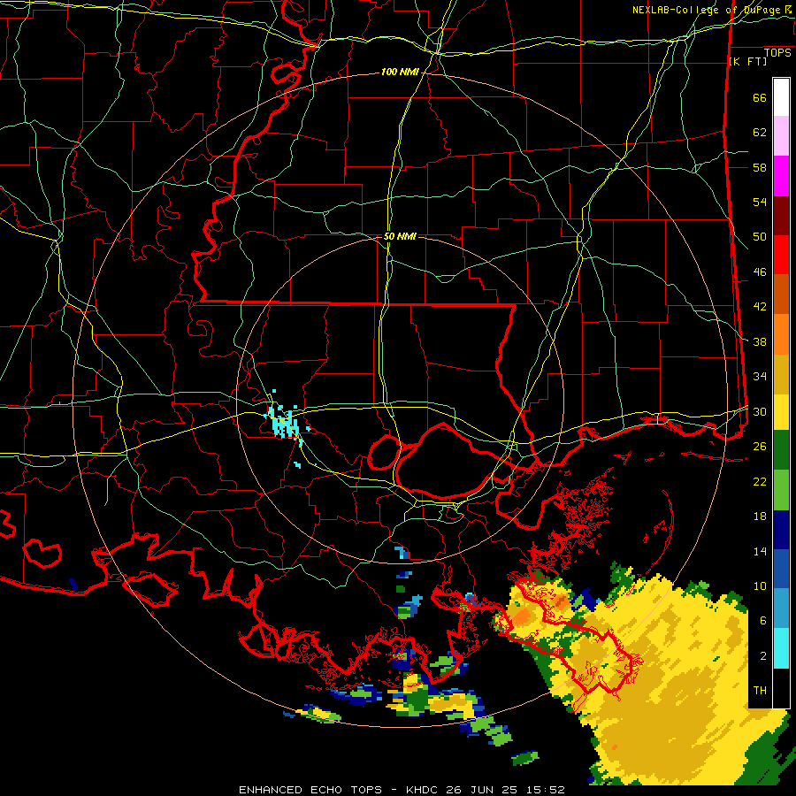Click the cyan echo cluster near the radar site

(285, 423)
